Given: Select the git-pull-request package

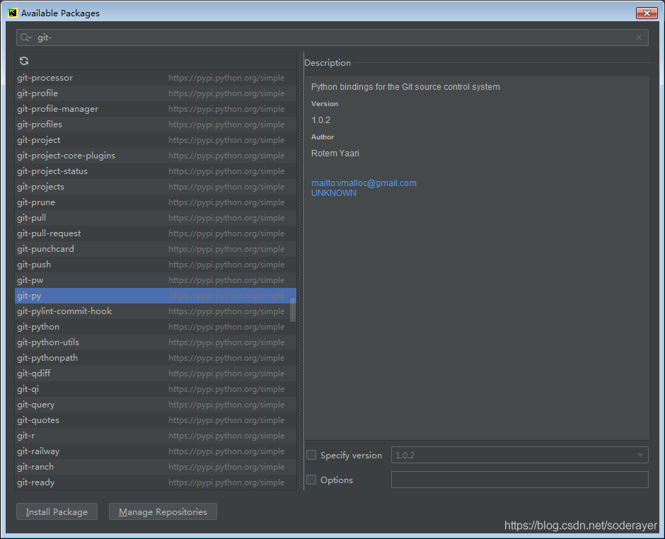Looking at the screenshot, I should click(49, 233).
